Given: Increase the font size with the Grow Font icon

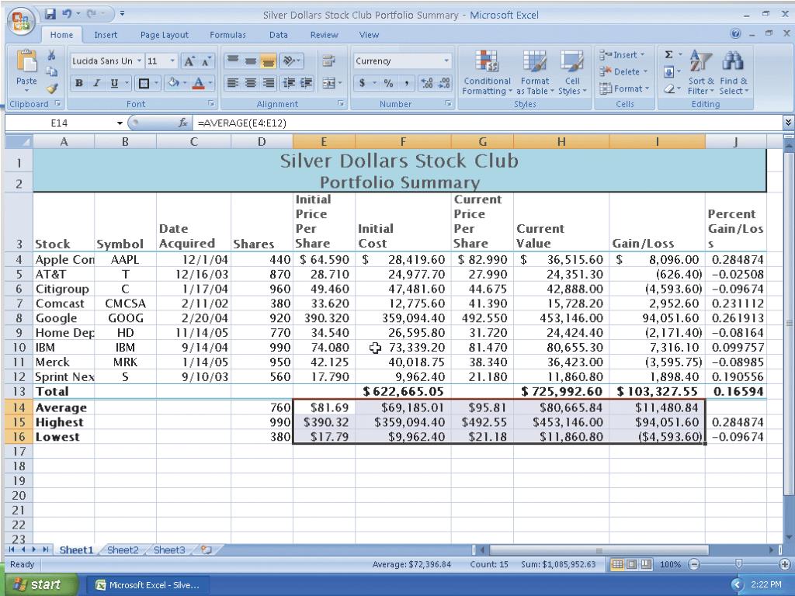Looking at the screenshot, I should 189,61.
